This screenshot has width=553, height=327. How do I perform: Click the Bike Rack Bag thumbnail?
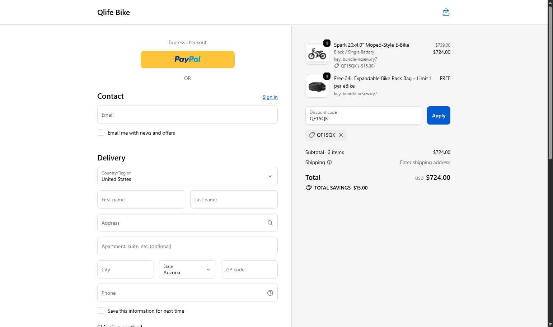point(317,86)
